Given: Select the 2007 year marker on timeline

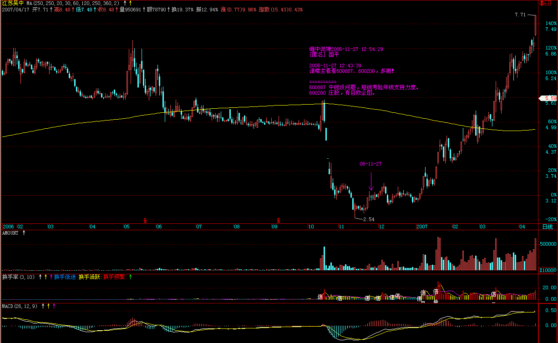Looking at the screenshot, I should 422,227.
